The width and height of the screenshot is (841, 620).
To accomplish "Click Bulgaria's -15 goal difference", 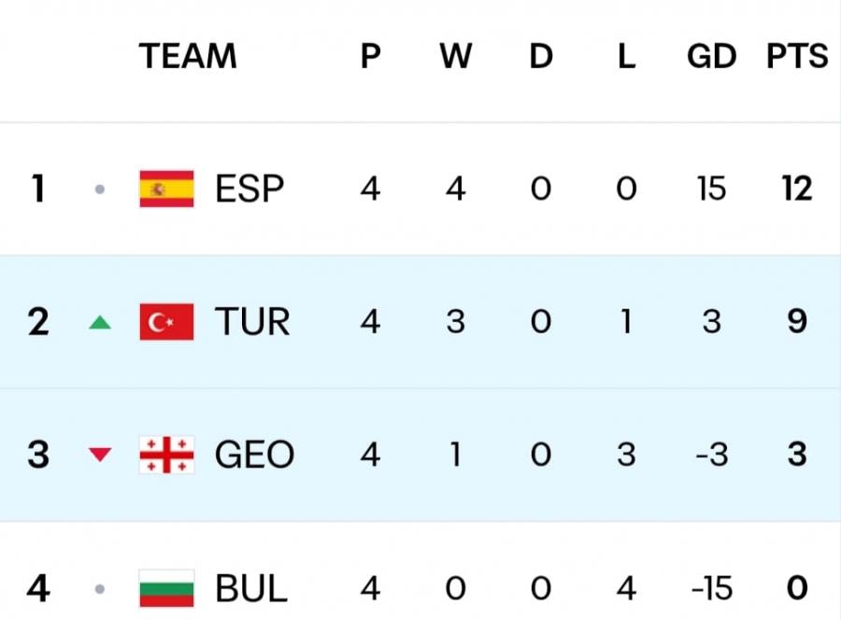I will pos(711,588).
